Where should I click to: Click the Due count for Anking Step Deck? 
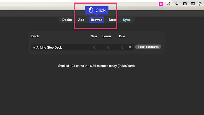tap(122, 48)
